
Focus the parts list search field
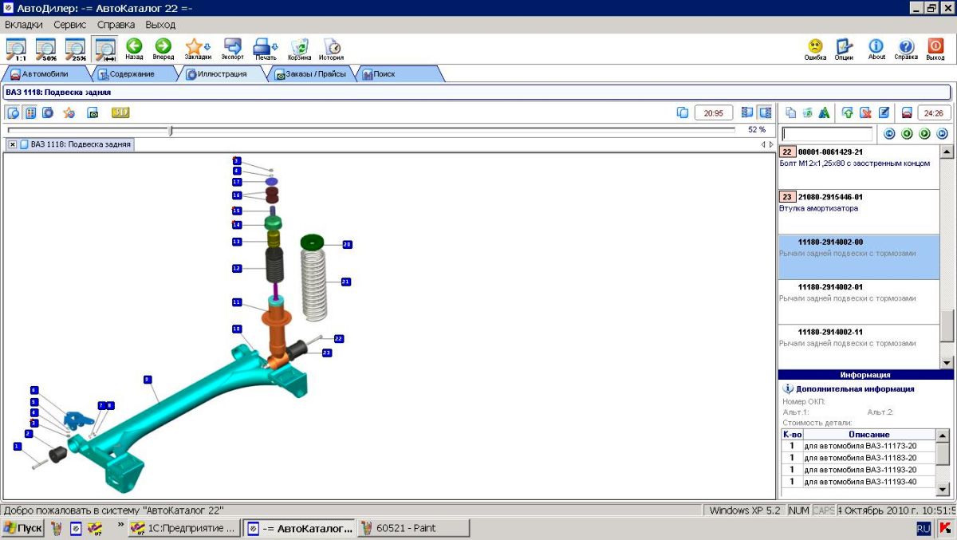coord(828,134)
